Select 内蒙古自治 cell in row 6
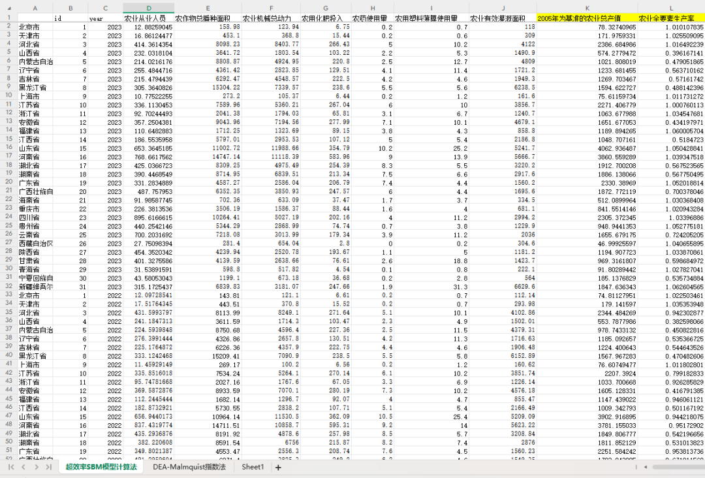Image resolution: width=705 pixels, height=478 pixels. [35, 61]
